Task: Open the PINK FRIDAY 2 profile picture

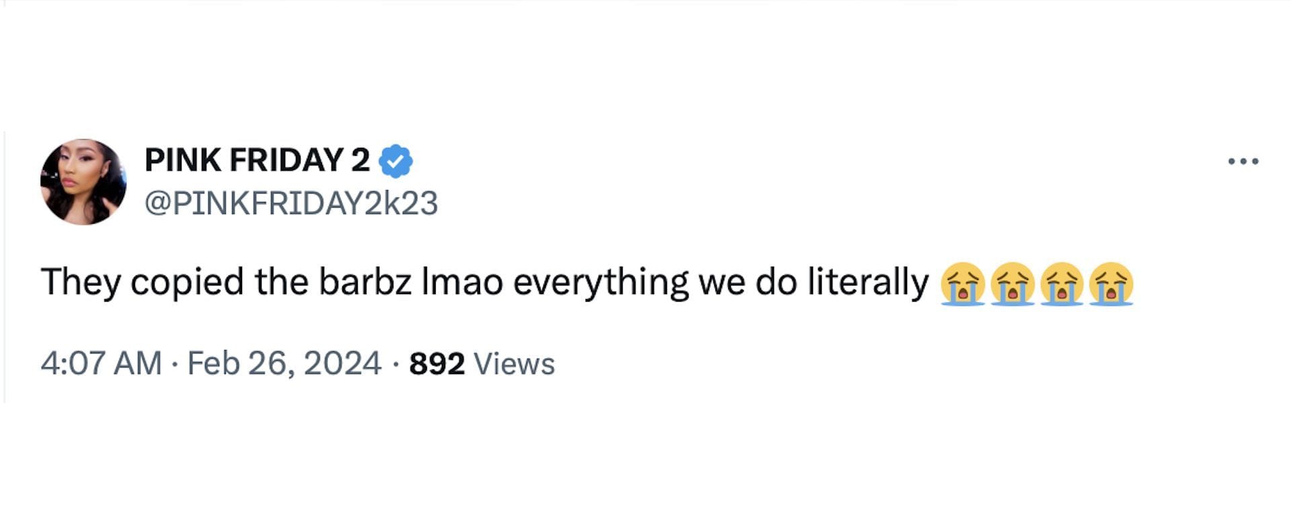Action: coord(83,182)
